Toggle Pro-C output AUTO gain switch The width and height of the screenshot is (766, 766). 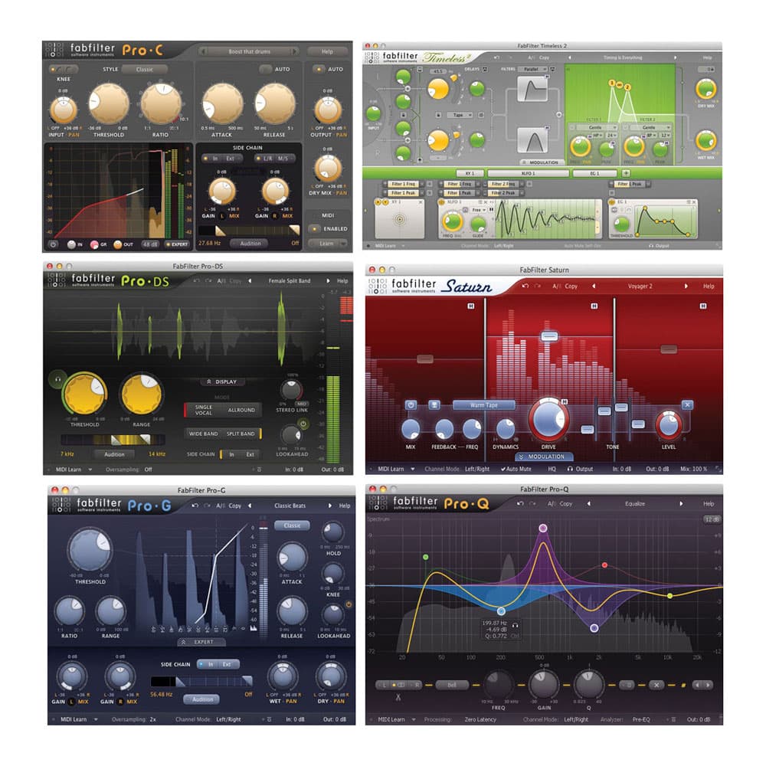[x=319, y=69]
